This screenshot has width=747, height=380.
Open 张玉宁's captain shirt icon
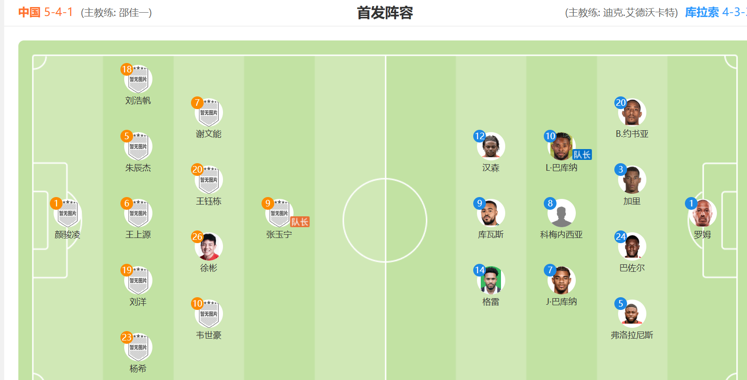pos(279,214)
